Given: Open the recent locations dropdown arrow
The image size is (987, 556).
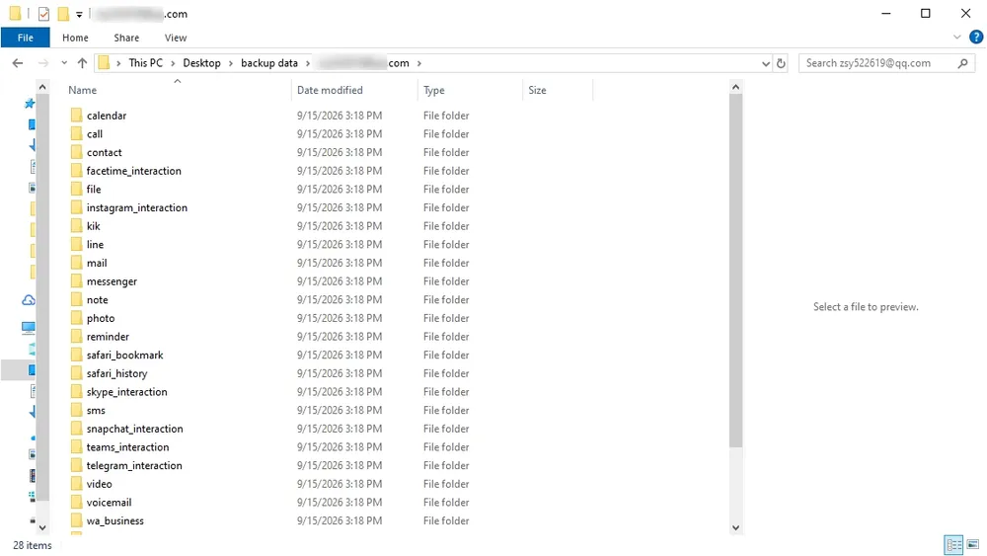Looking at the screenshot, I should [64, 63].
